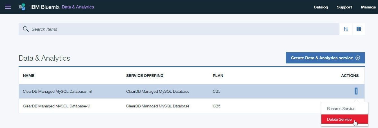Switch to grid tile view icon
Viewport: 378px width, 128px height.
point(359,29)
